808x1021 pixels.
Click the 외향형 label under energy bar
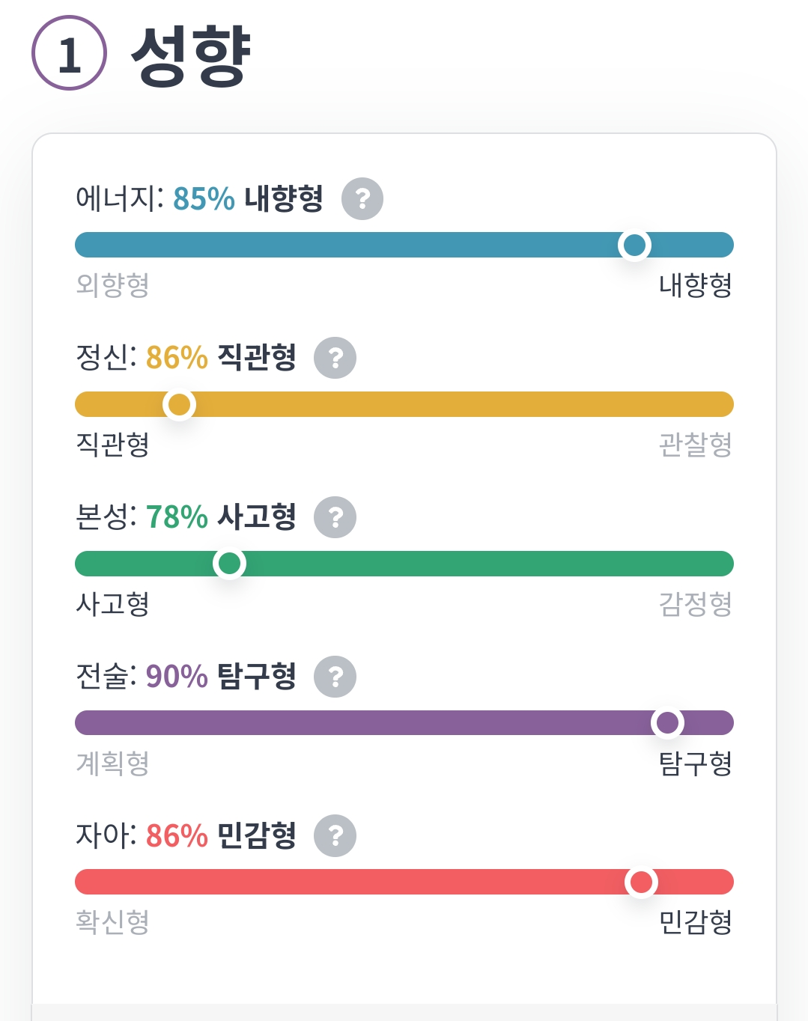point(112,285)
